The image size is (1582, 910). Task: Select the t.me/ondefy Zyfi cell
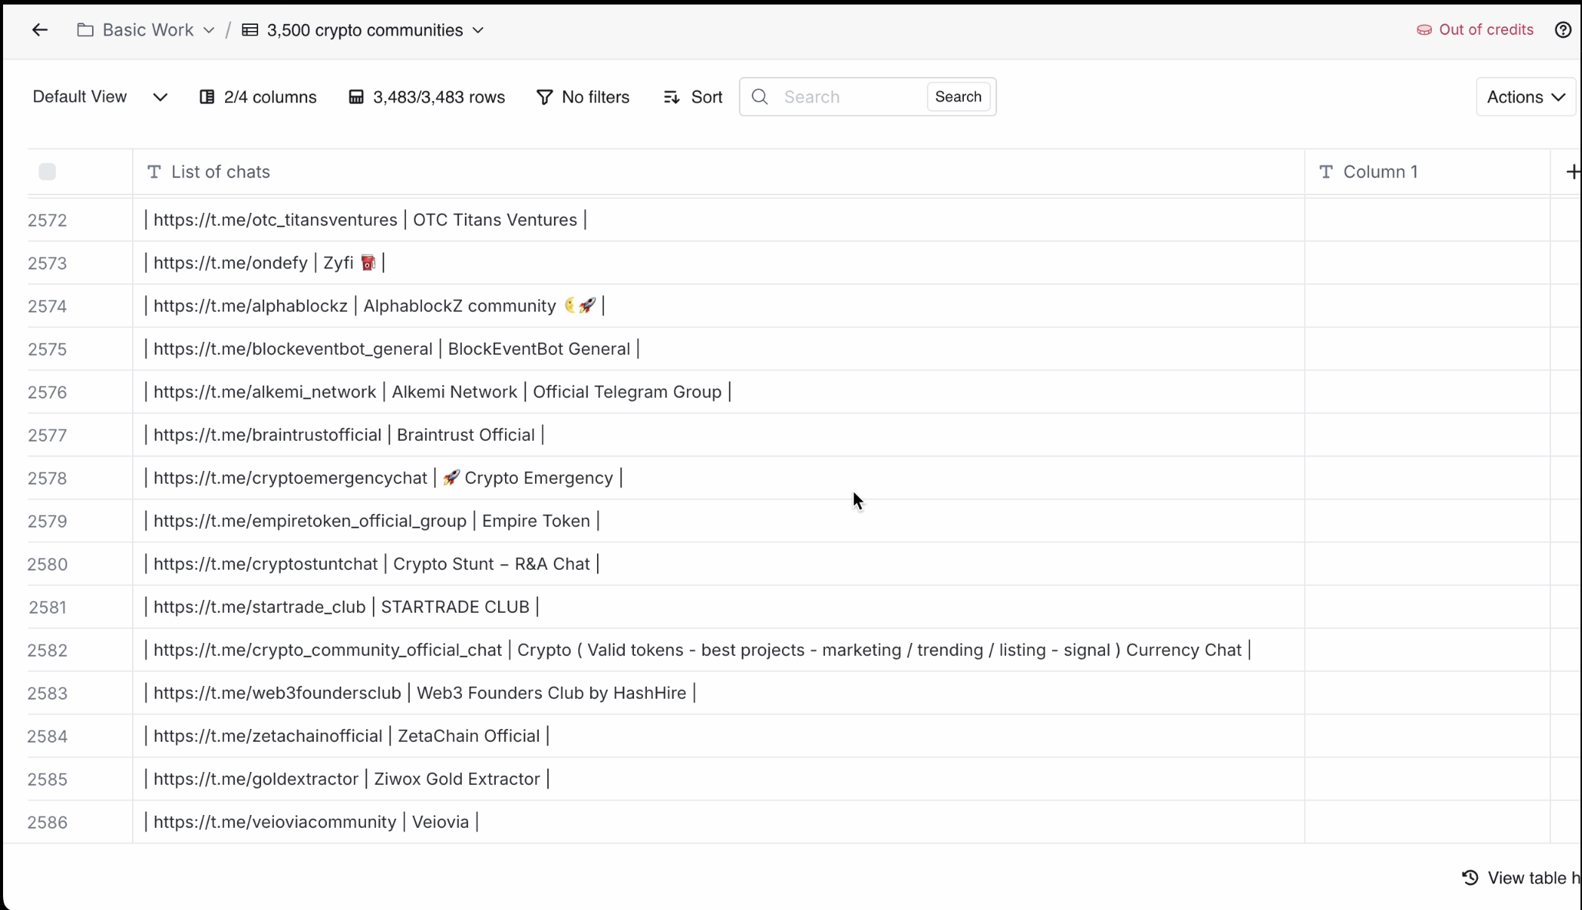719,263
